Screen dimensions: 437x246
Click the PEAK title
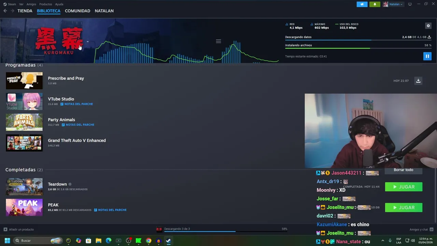[x=53, y=205]
